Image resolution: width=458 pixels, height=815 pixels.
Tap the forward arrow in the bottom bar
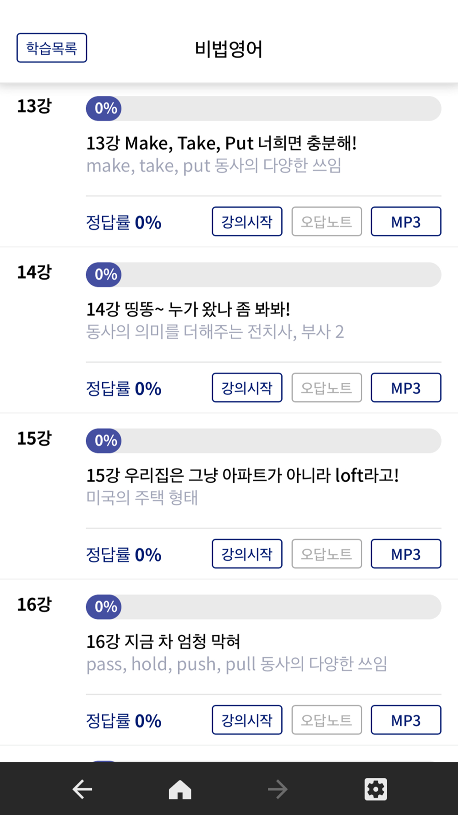(278, 789)
